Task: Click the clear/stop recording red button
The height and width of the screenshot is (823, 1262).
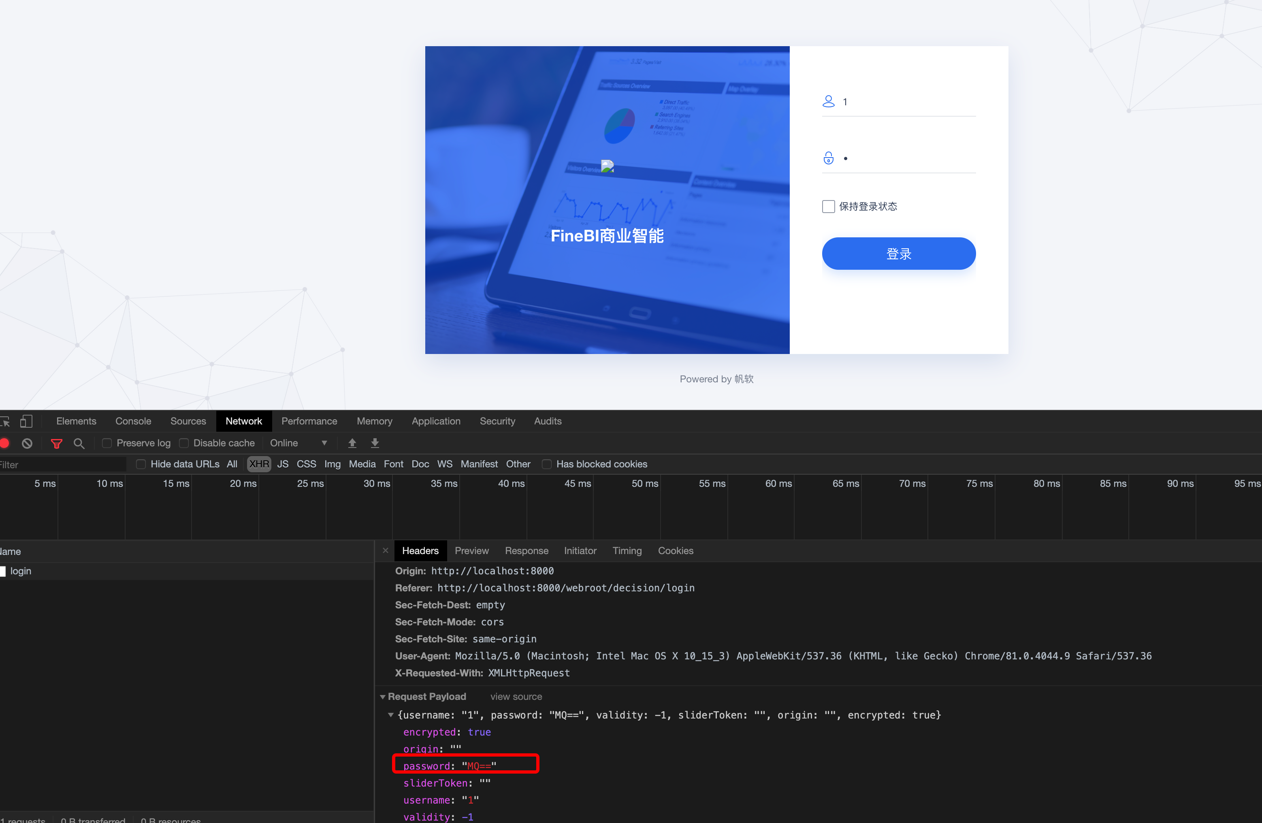Action: pos(7,442)
